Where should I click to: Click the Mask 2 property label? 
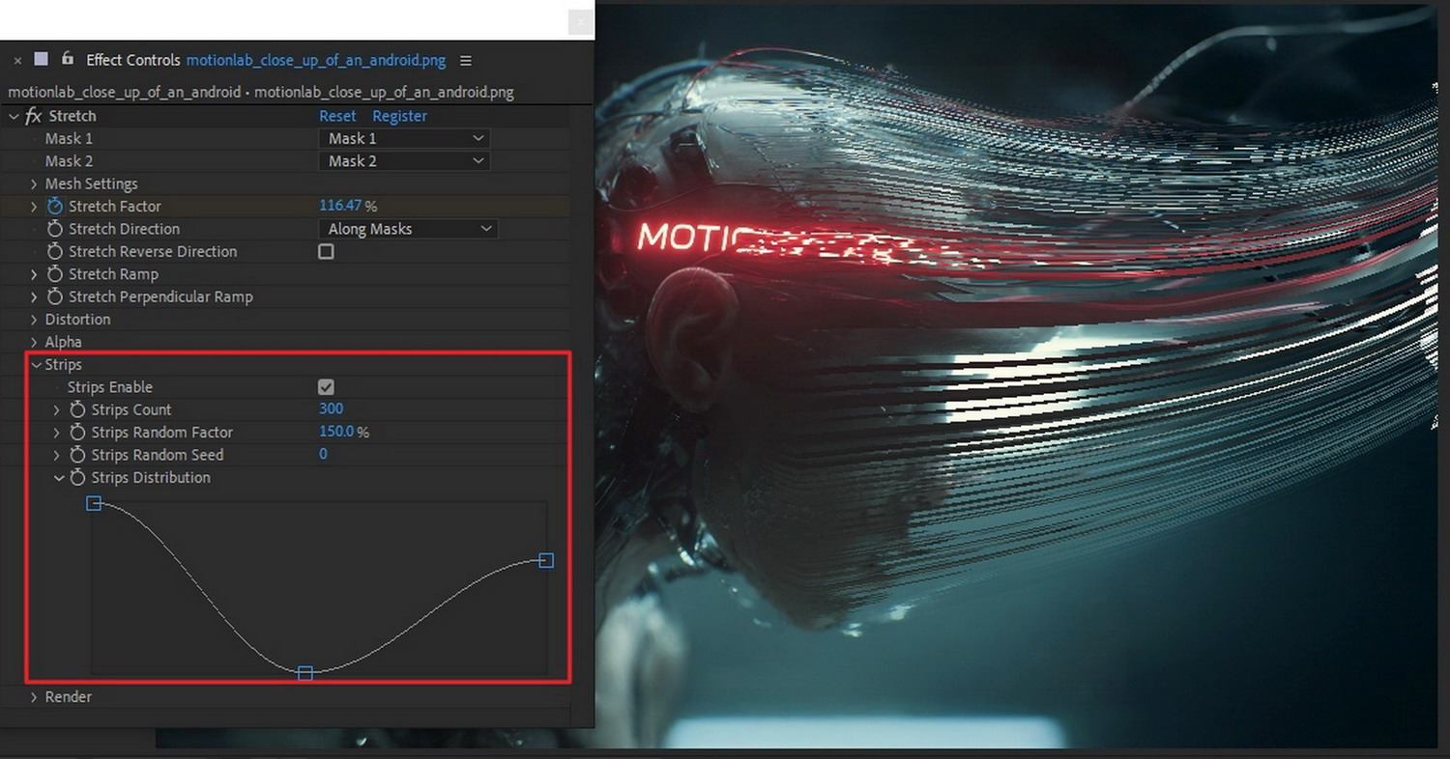pyautogui.click(x=69, y=161)
